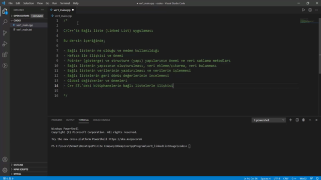Maximize the panel size chevron
321x180 pixels.
[x=310, y=120]
